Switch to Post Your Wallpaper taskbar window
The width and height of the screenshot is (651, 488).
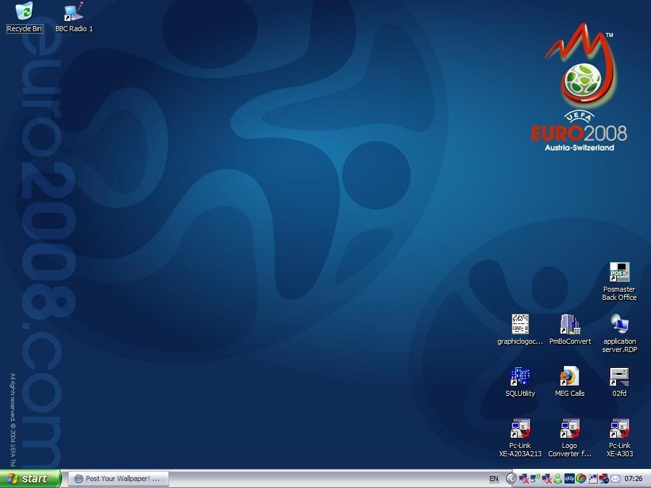click(x=118, y=478)
